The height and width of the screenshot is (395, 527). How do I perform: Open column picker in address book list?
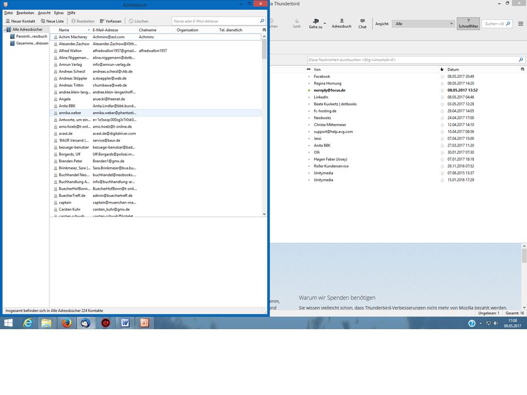click(x=264, y=30)
